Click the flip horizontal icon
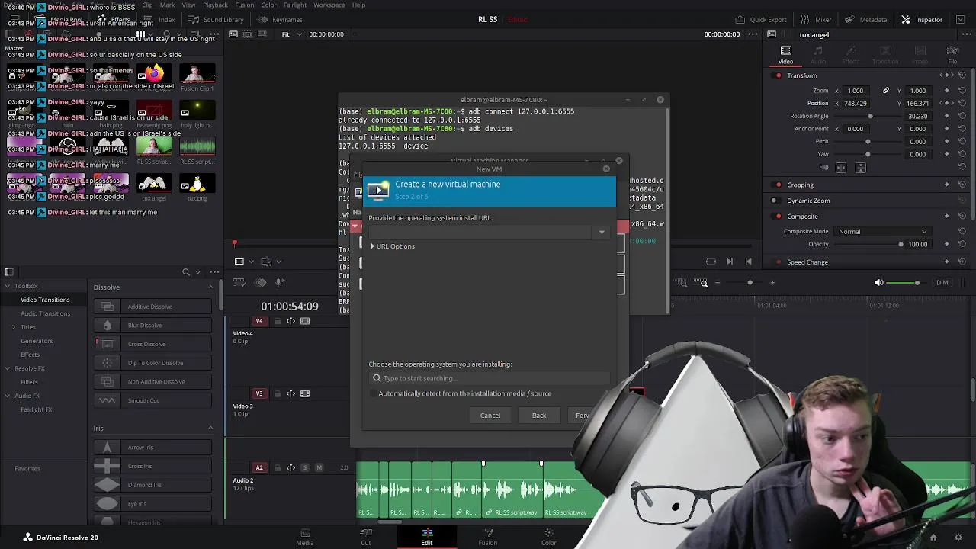 [841, 167]
